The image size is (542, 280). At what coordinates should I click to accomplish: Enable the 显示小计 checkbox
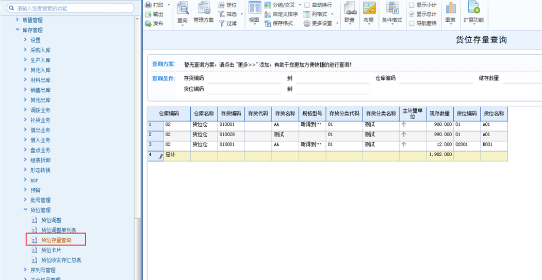pos(412,5)
